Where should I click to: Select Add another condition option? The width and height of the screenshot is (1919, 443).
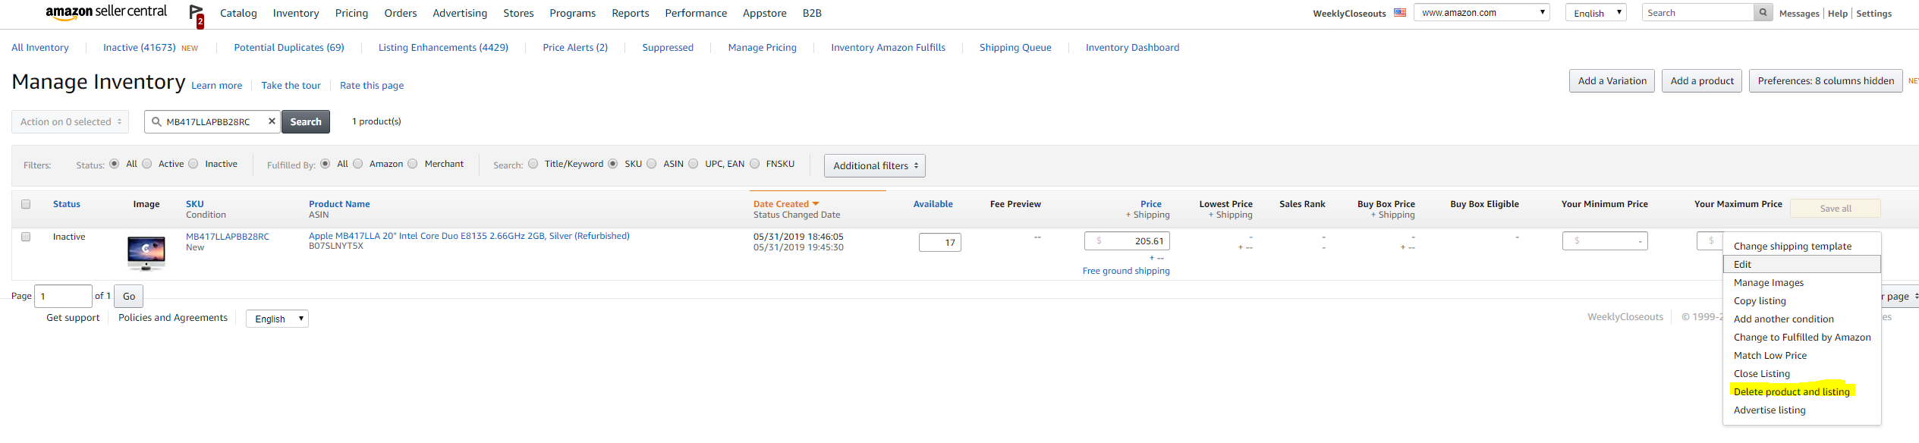tap(1783, 319)
